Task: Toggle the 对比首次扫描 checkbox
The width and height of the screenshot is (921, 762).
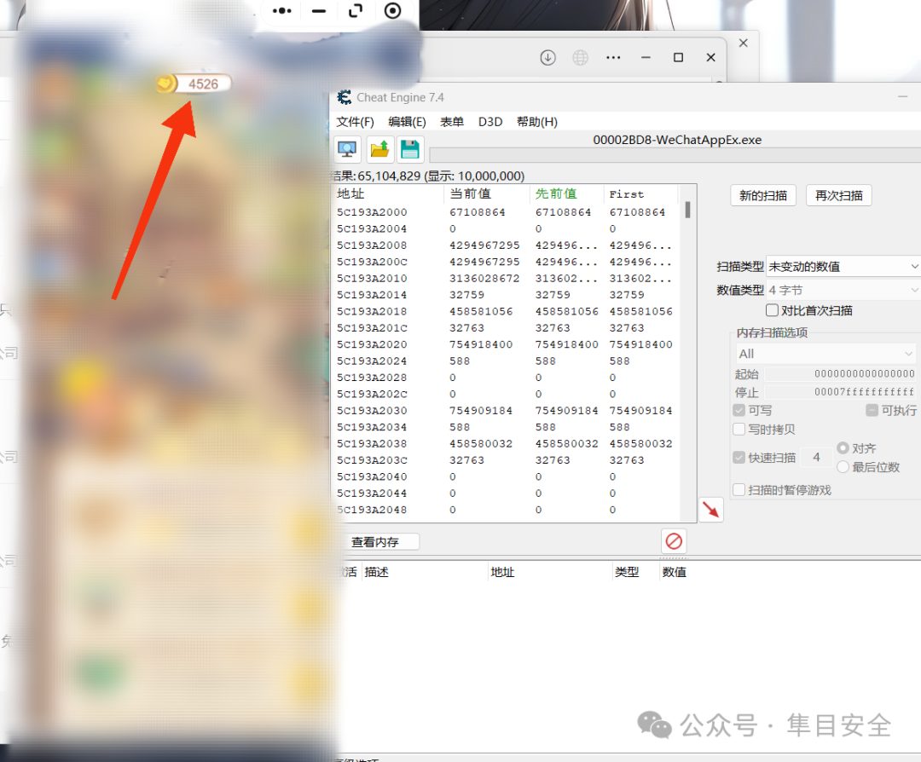Action: point(773,310)
